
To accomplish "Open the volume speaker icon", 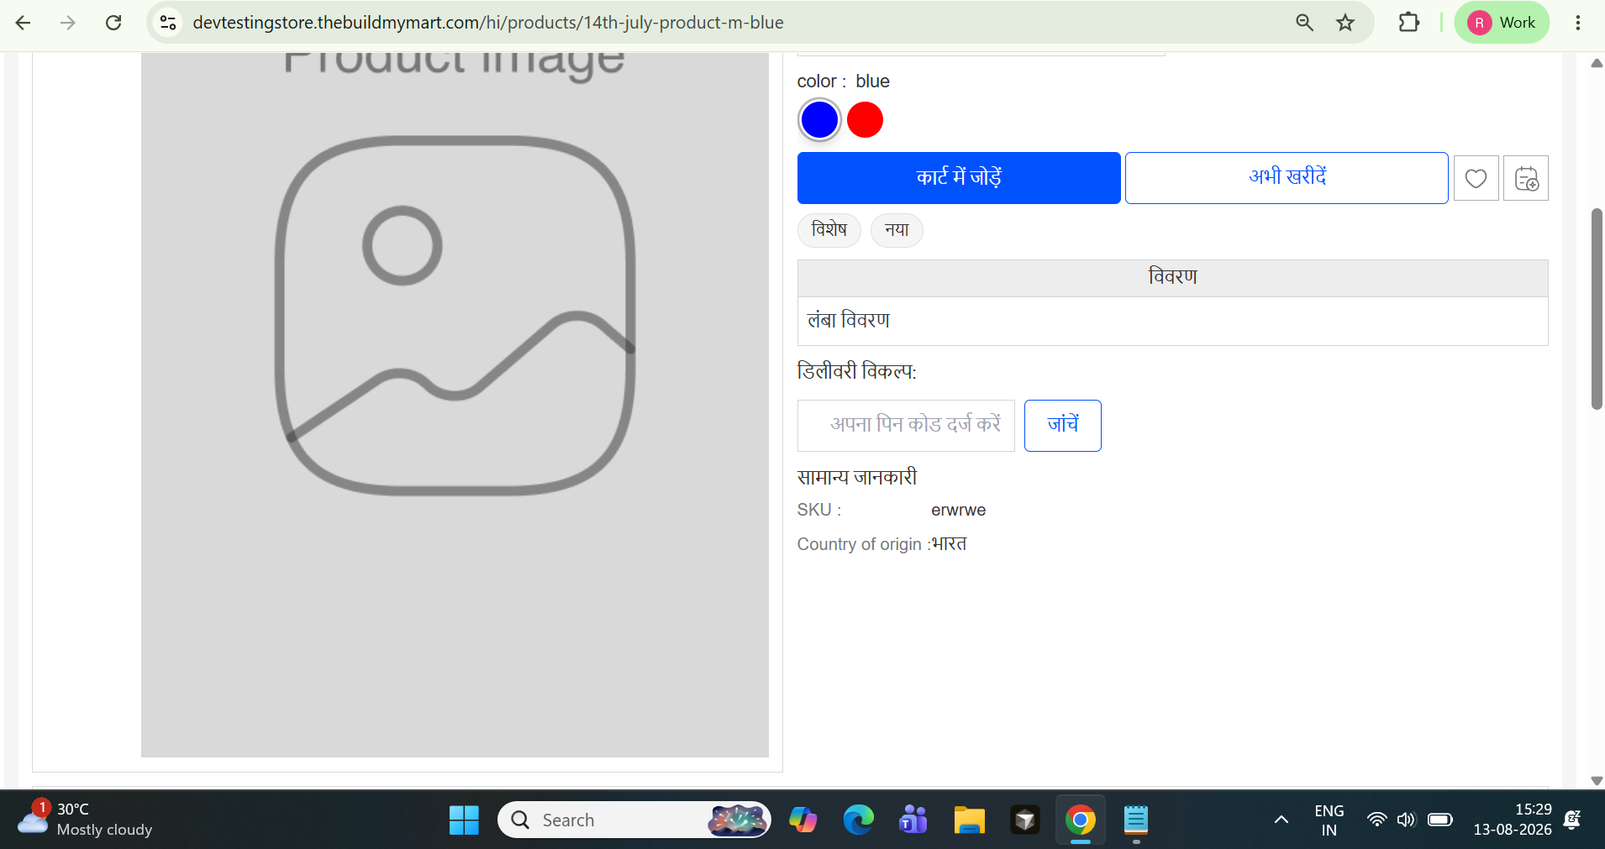I will click(1406, 820).
